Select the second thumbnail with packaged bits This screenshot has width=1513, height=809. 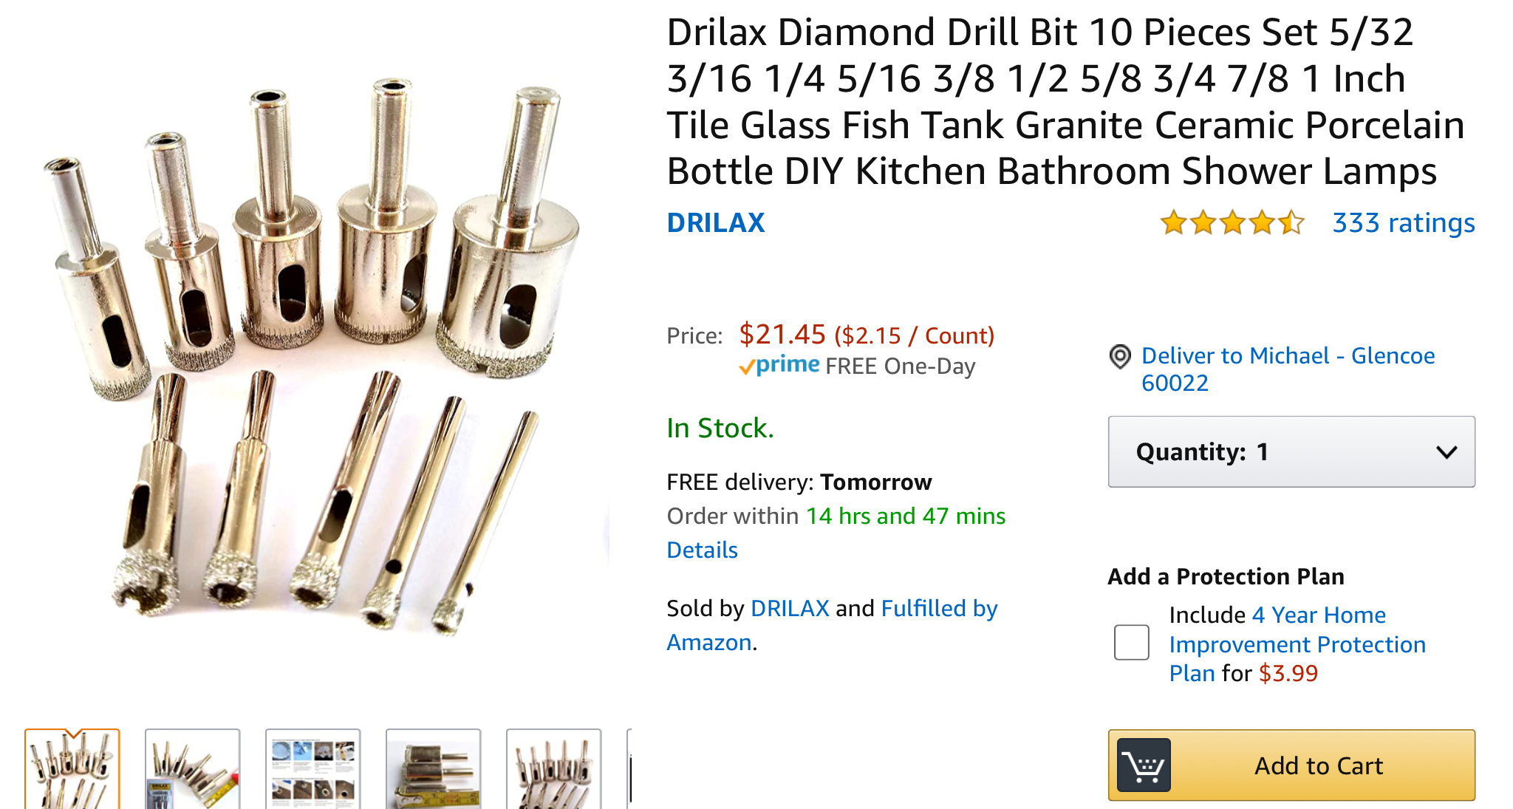193,769
